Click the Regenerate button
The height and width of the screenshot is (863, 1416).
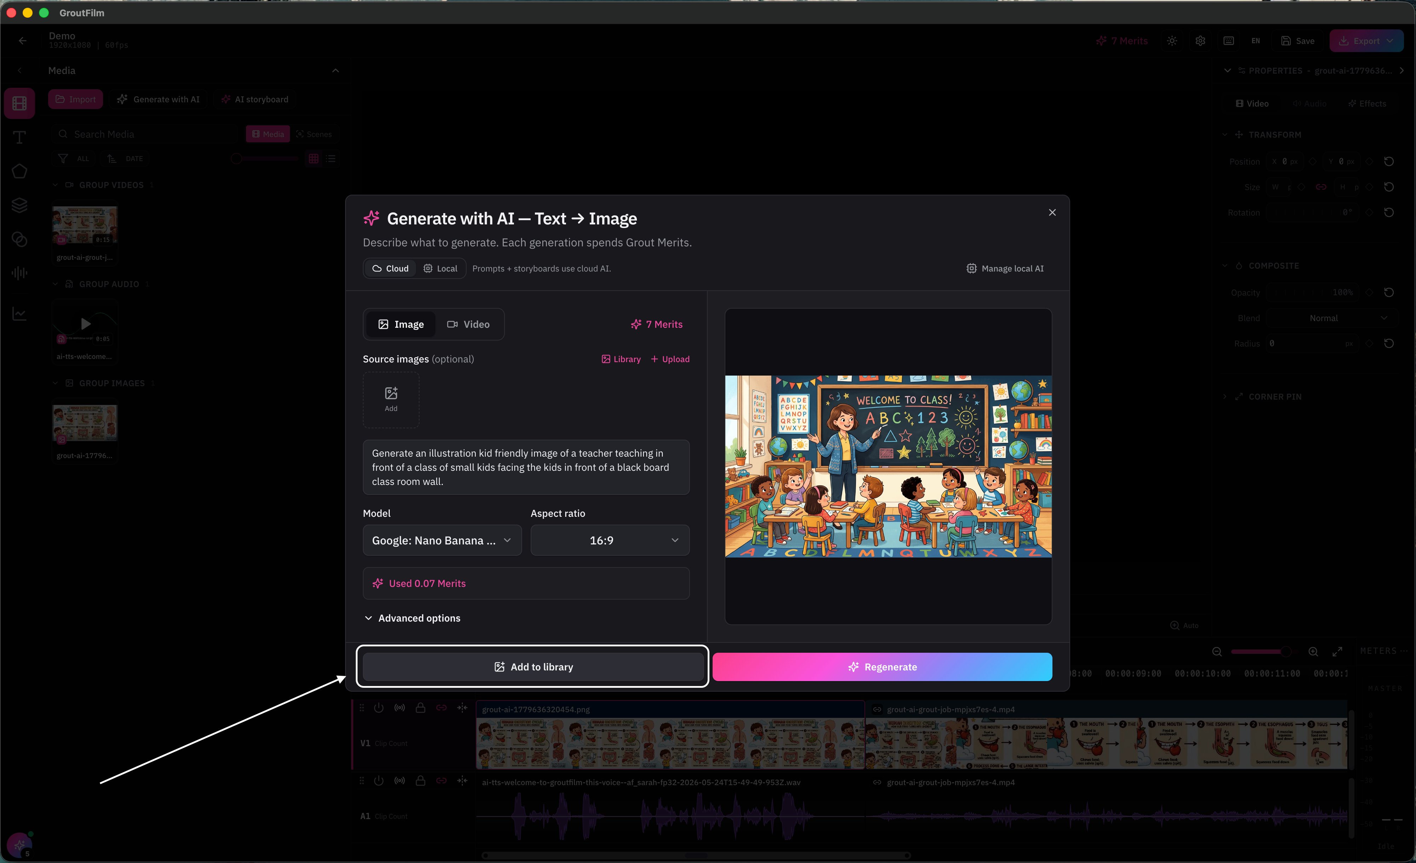[x=883, y=667]
